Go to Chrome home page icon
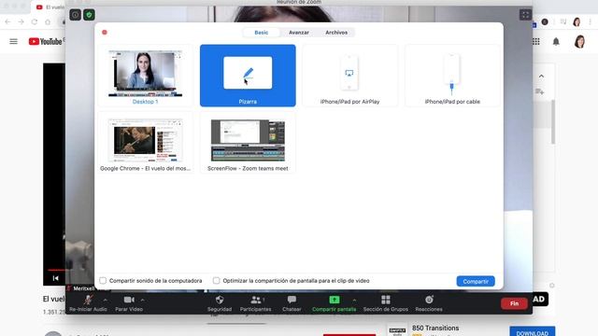This screenshot has width=598, height=336. pos(48,21)
